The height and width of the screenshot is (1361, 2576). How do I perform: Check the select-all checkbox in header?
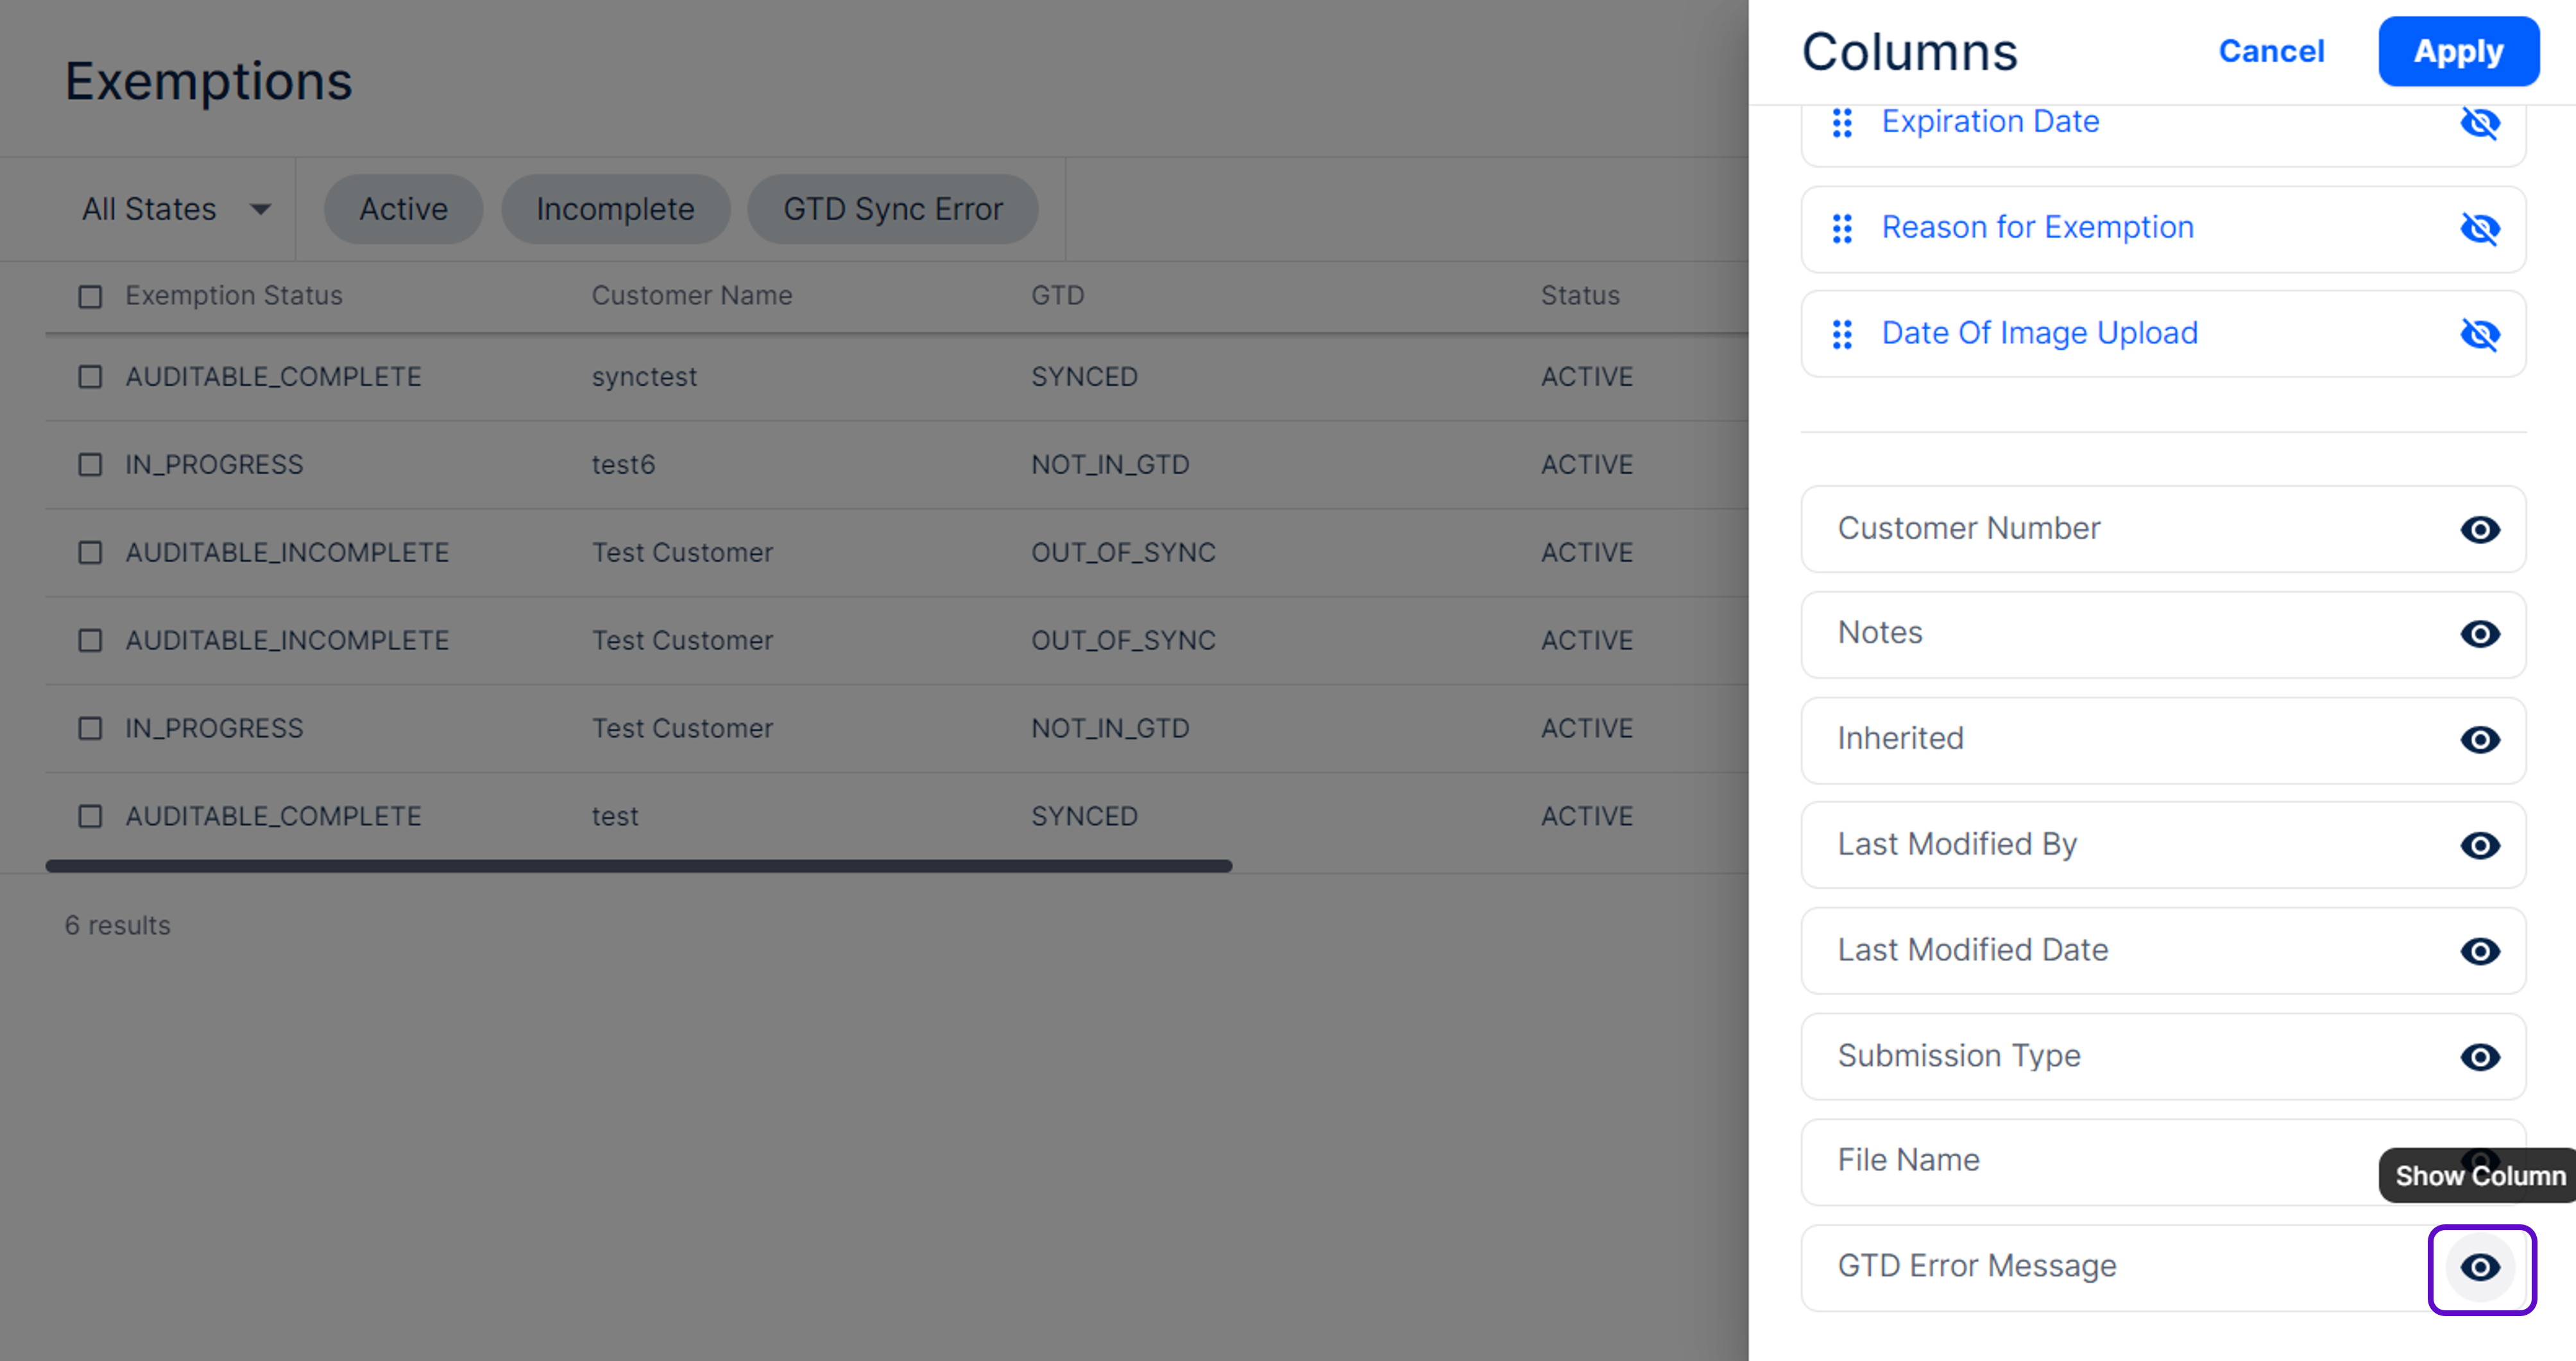point(90,296)
